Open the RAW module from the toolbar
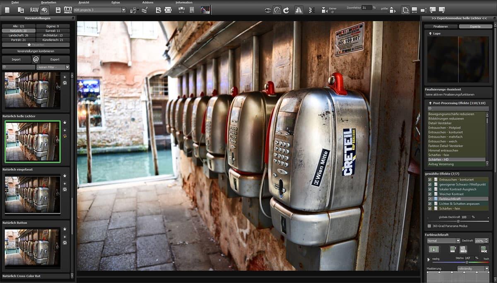 pyautogui.click(x=34, y=10)
